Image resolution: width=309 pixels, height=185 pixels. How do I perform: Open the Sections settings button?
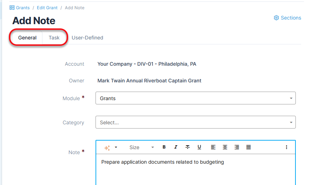[x=287, y=18]
